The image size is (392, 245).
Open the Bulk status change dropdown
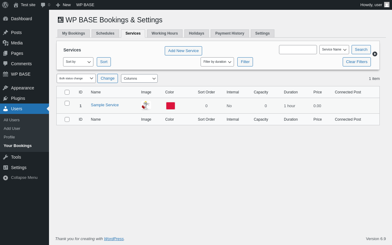click(76, 78)
